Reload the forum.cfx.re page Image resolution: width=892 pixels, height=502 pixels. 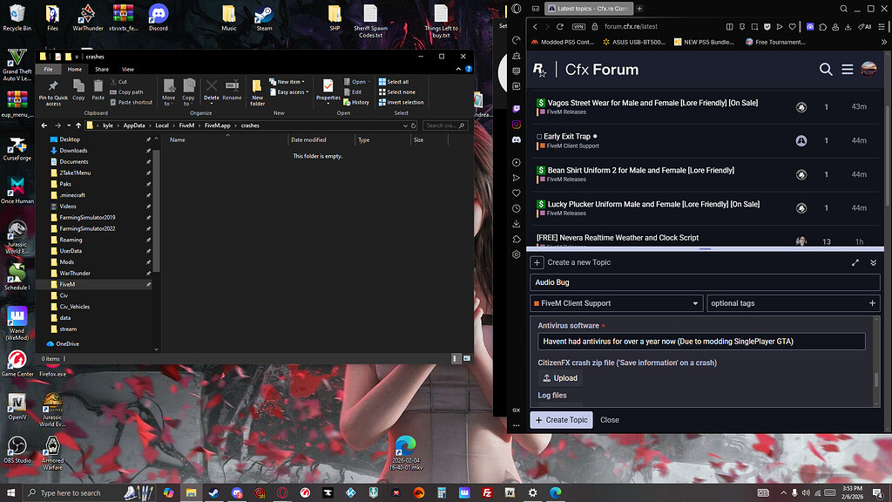(x=560, y=27)
